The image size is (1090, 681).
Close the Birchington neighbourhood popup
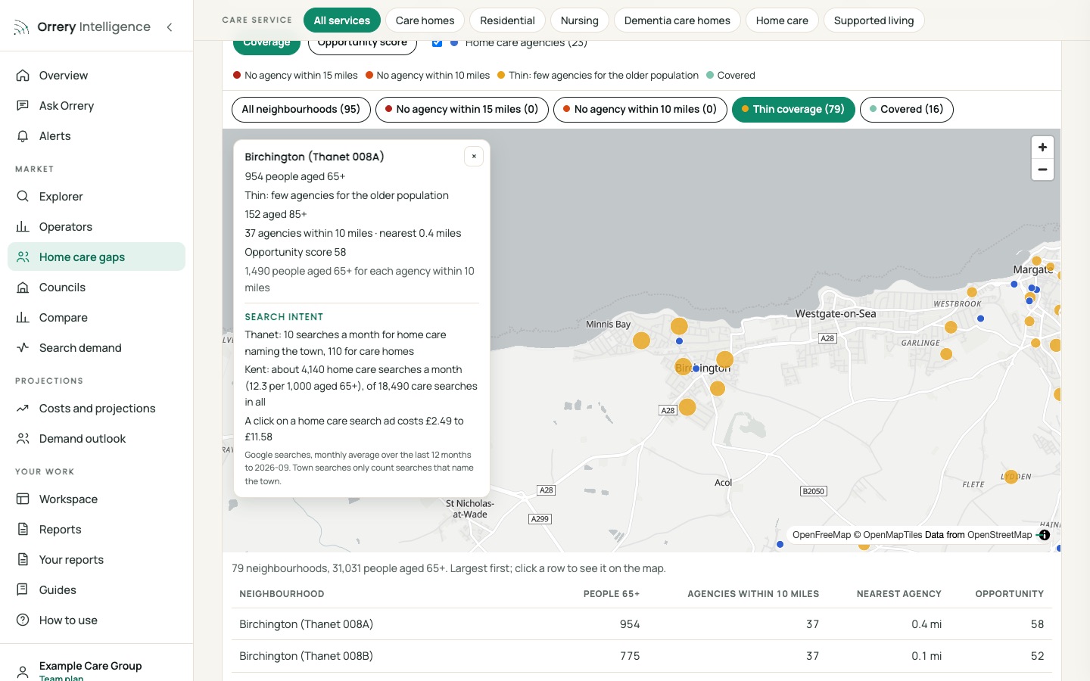pos(474,157)
